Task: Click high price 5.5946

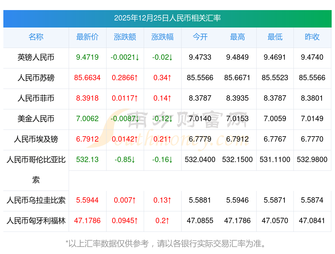Action: (238, 200)
